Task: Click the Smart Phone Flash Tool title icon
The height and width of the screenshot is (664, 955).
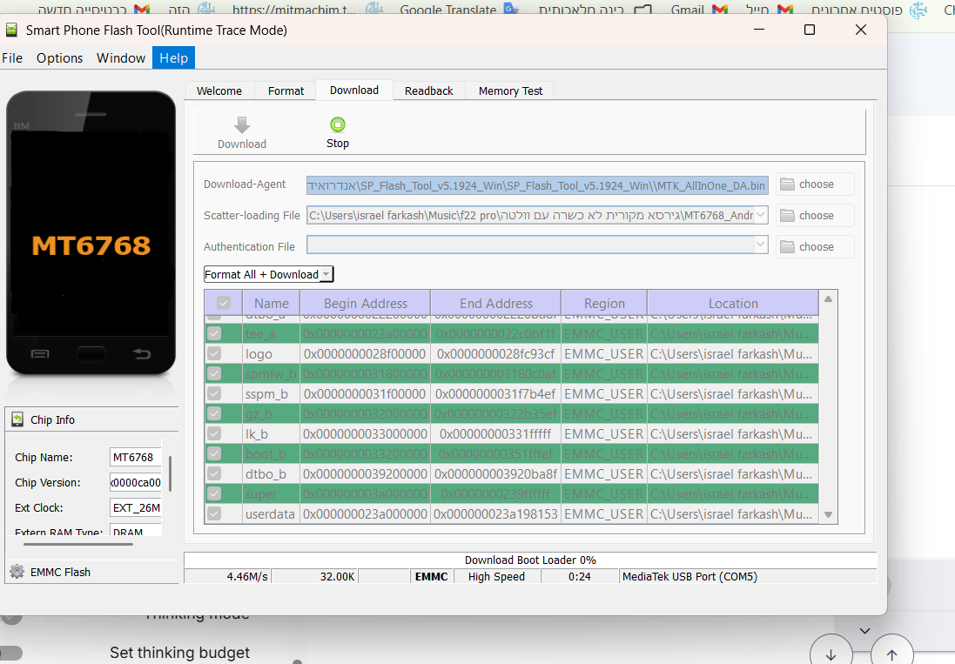Action: point(11,30)
